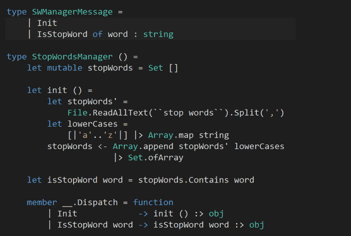Click the 'member' keyword
Screen dimensions: 351x236
click(x=42, y=202)
